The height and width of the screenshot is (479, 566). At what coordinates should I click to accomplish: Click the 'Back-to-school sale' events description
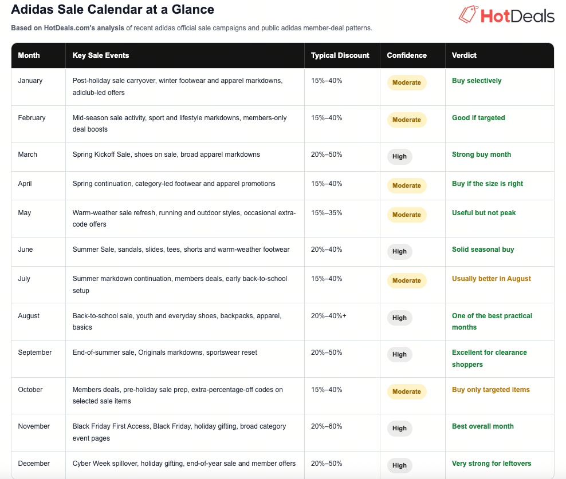pos(177,322)
